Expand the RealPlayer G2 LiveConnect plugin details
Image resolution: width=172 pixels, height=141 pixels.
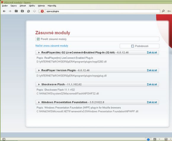pyautogui.click(x=39, y=53)
